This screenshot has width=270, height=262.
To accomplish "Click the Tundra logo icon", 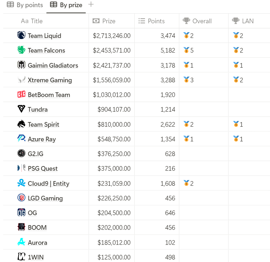I will coord(21,109).
